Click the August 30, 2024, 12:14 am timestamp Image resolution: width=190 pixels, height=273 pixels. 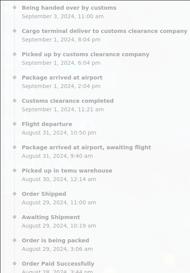click(x=59, y=179)
